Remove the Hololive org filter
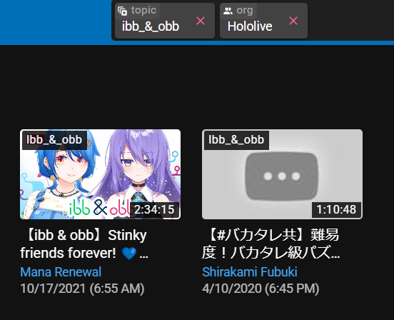The height and width of the screenshot is (320, 394). [293, 21]
